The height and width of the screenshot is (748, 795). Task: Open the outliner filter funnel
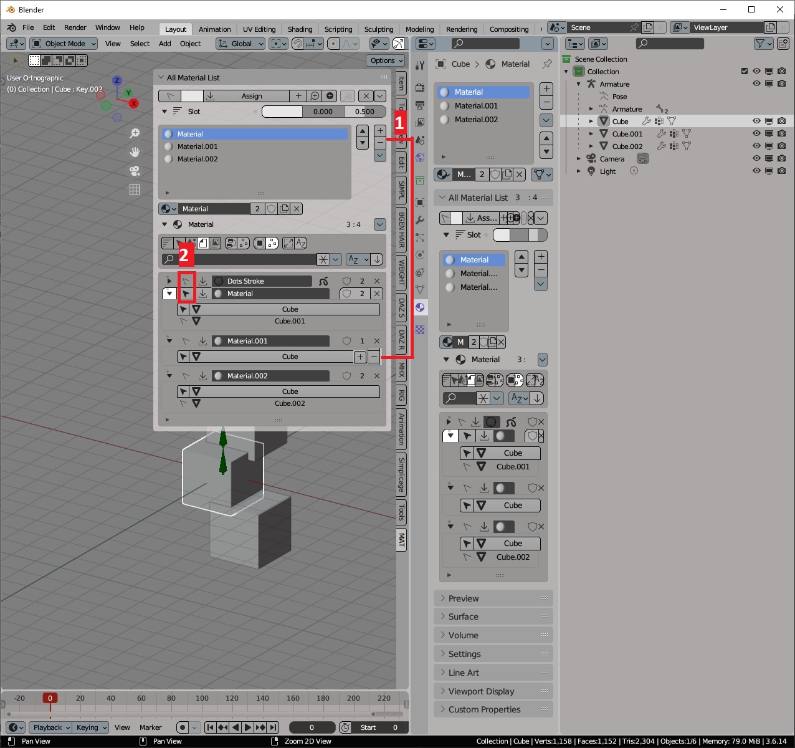click(x=763, y=44)
